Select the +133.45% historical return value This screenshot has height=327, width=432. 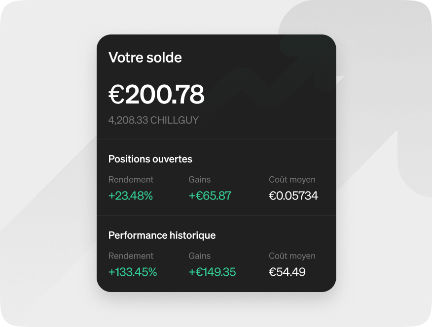133,272
